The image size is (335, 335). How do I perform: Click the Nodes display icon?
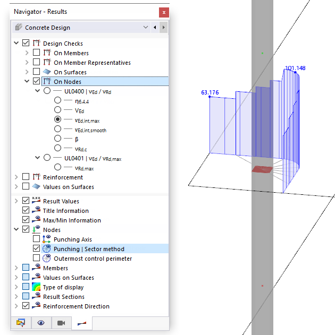pos(36,229)
